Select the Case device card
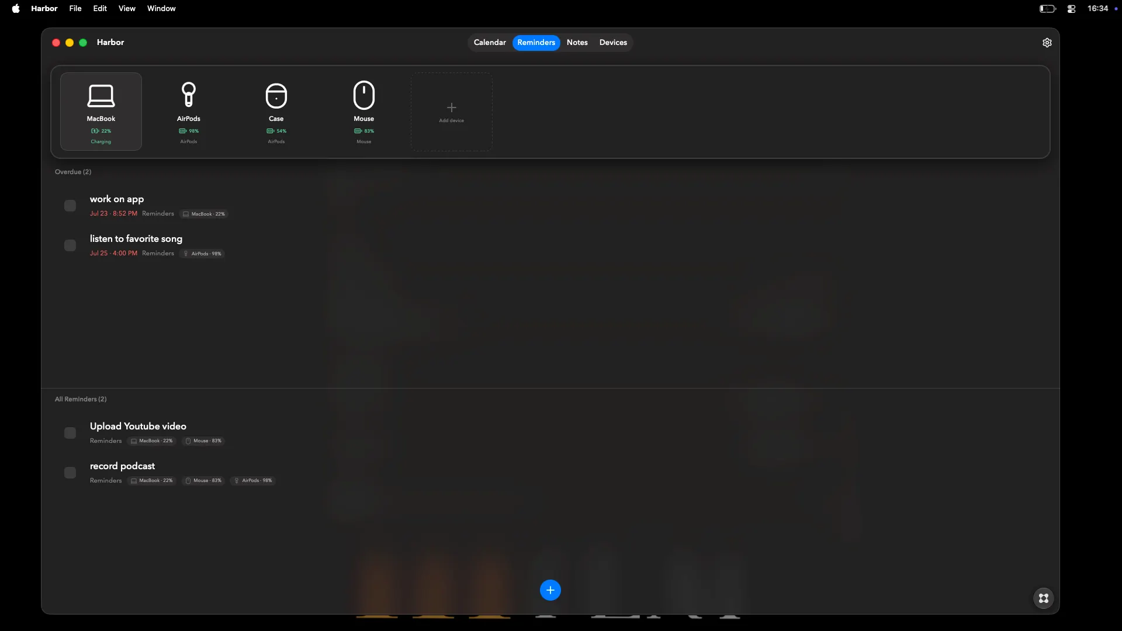 pos(276,112)
